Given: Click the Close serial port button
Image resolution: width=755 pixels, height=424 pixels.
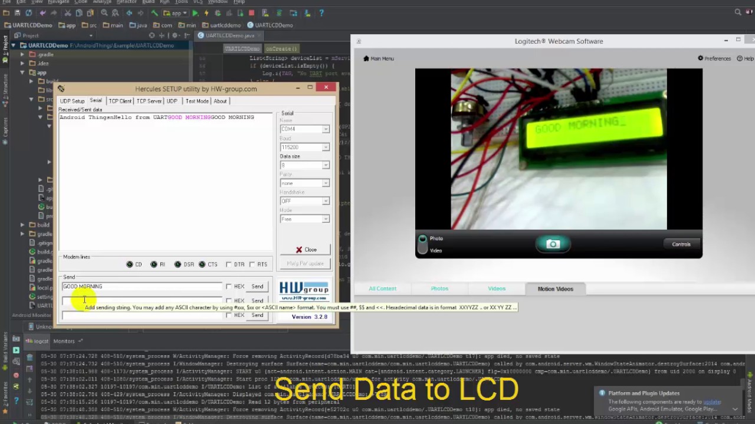Looking at the screenshot, I should click(306, 250).
